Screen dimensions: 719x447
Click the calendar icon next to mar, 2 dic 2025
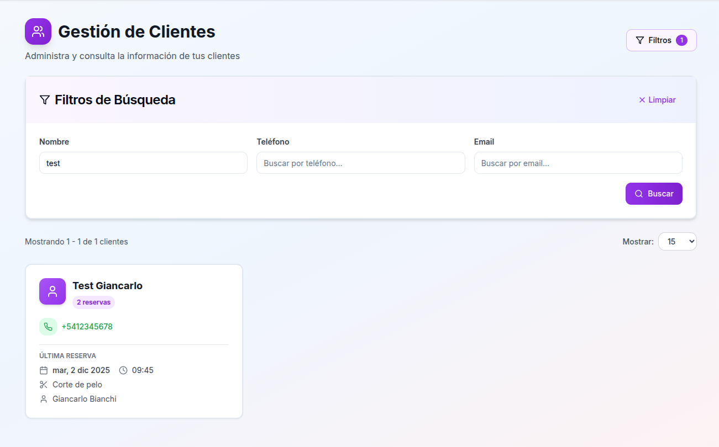44,370
